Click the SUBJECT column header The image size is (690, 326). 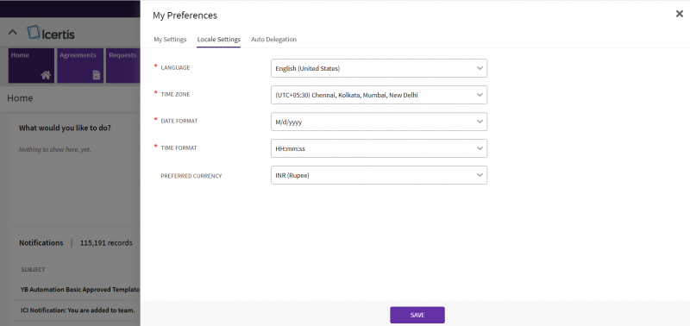pyautogui.click(x=33, y=269)
